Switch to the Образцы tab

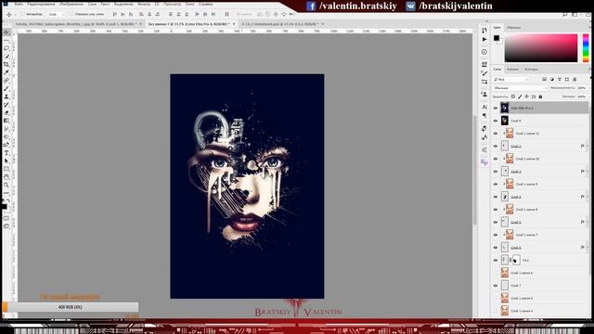(x=513, y=27)
